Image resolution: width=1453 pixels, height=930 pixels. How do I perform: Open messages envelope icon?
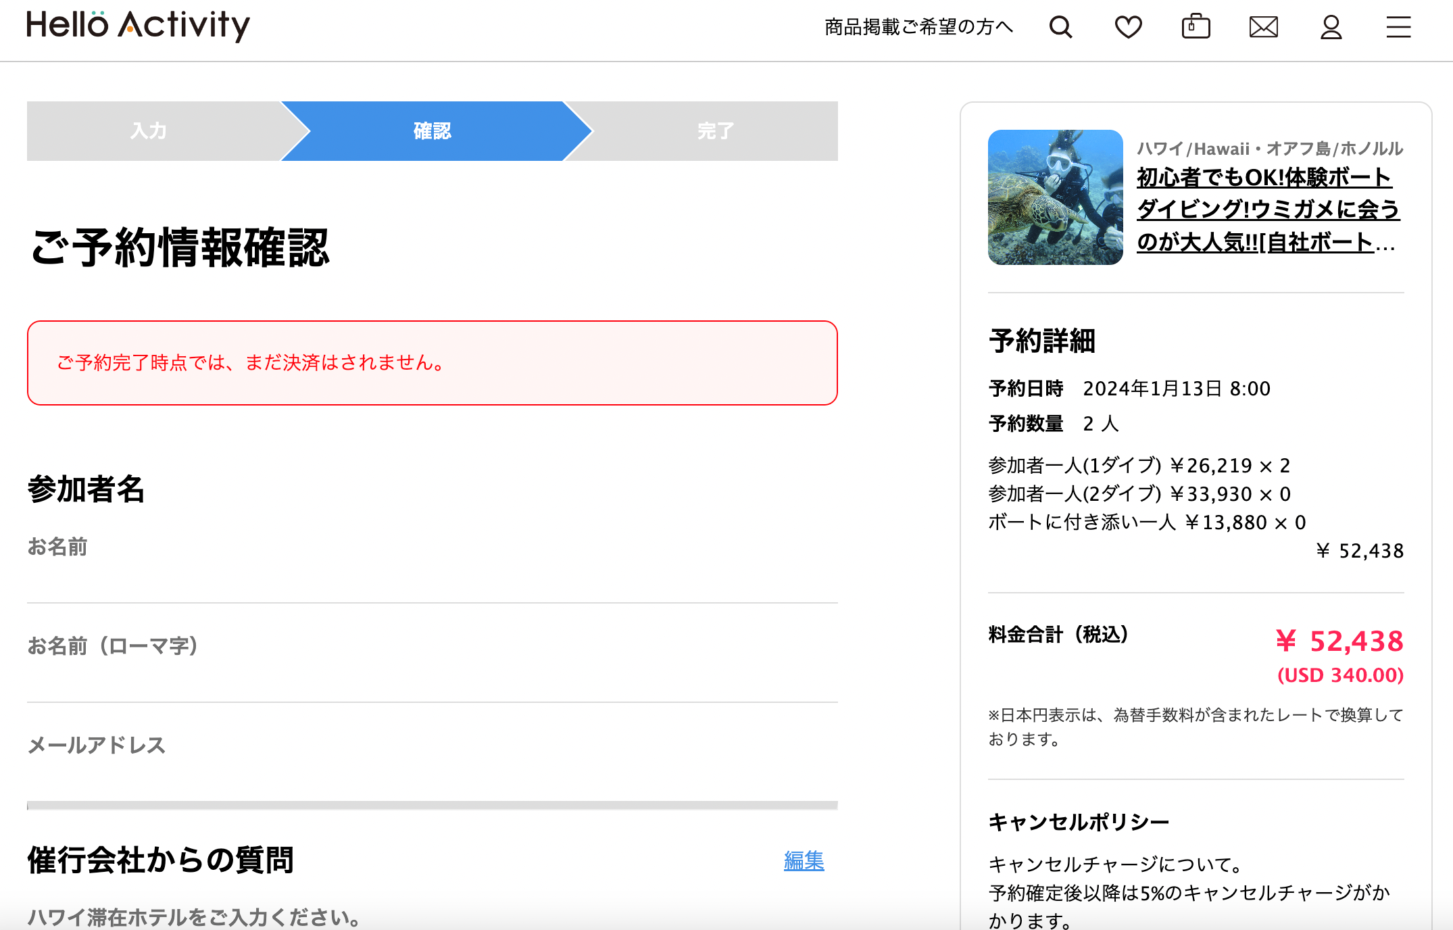[x=1263, y=28]
